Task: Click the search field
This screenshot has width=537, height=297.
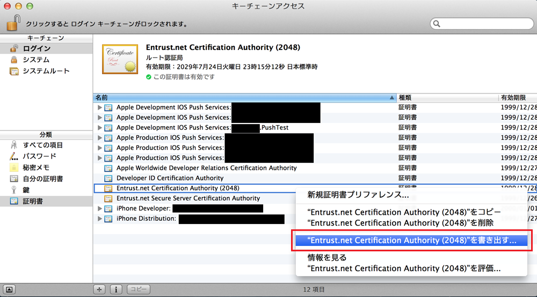Action: [x=482, y=24]
